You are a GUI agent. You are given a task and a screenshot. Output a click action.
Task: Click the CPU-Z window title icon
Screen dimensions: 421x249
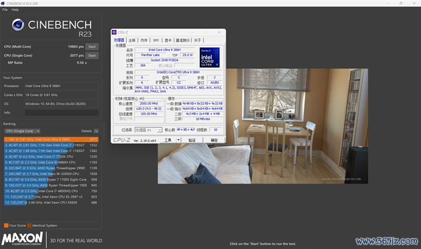click(114, 32)
